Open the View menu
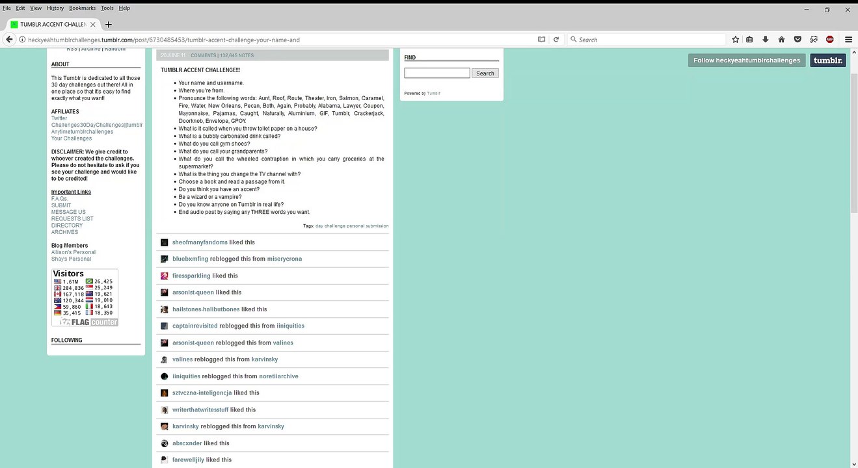858x468 pixels. pos(36,8)
